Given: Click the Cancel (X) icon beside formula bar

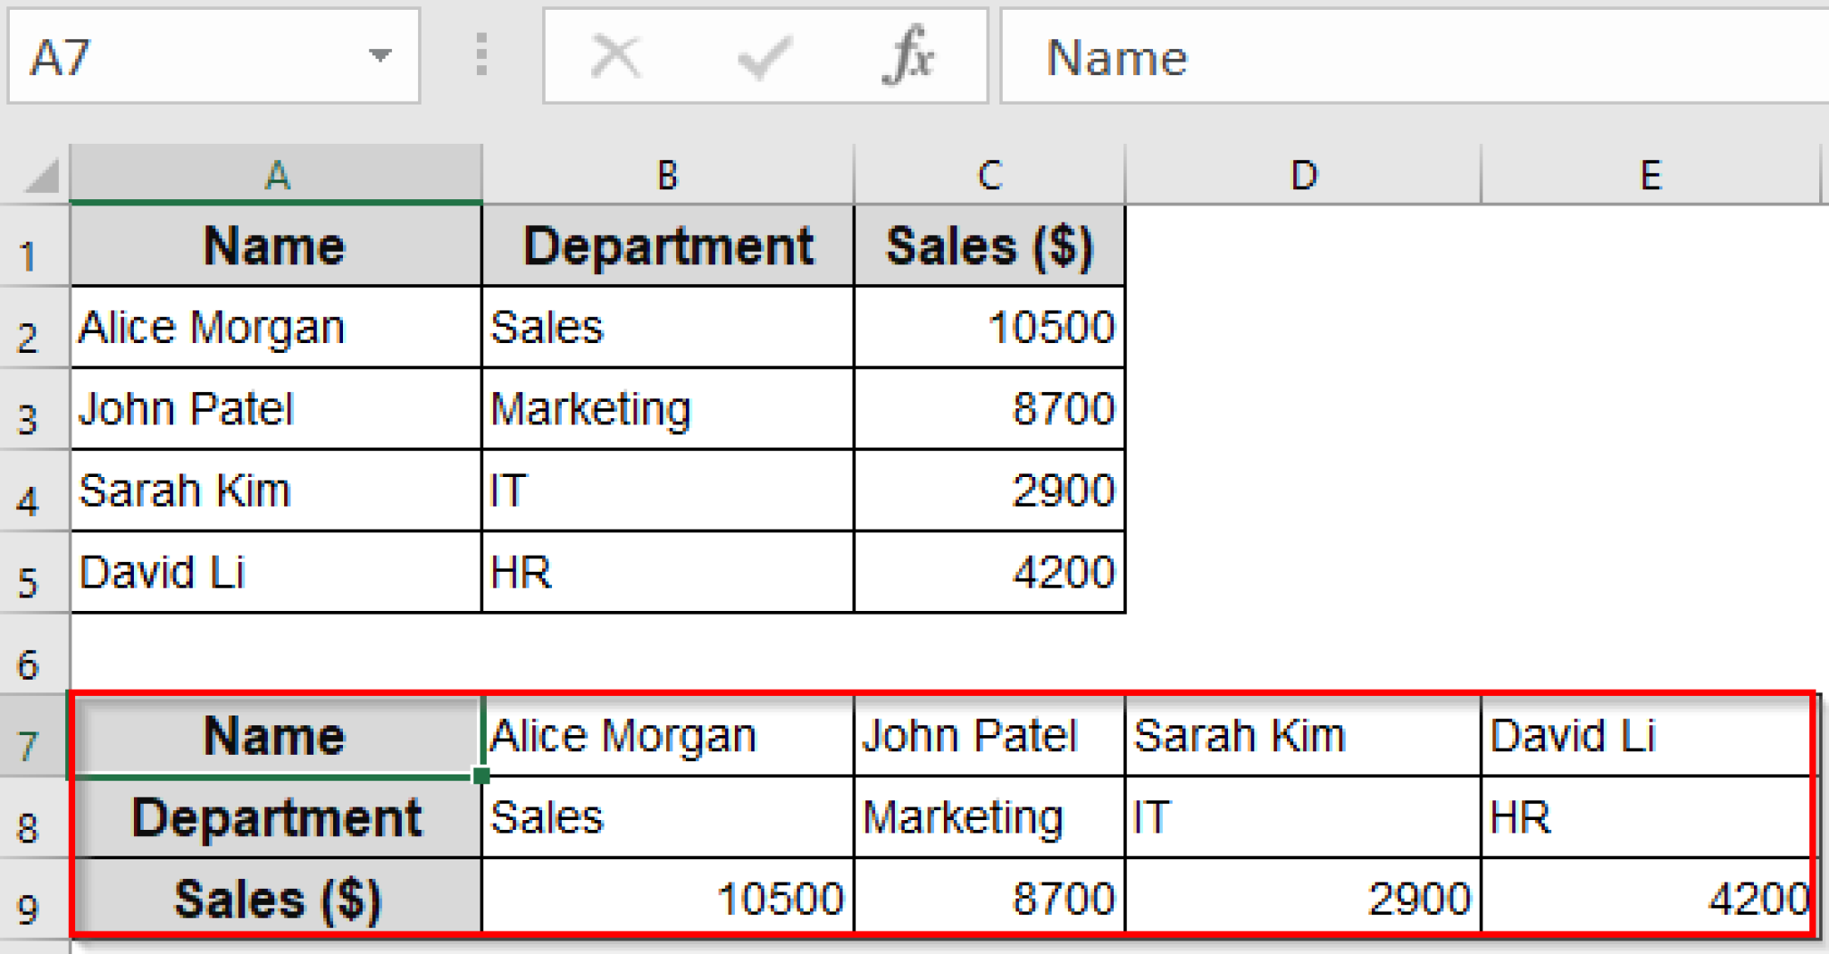Looking at the screenshot, I should pyautogui.click(x=614, y=56).
